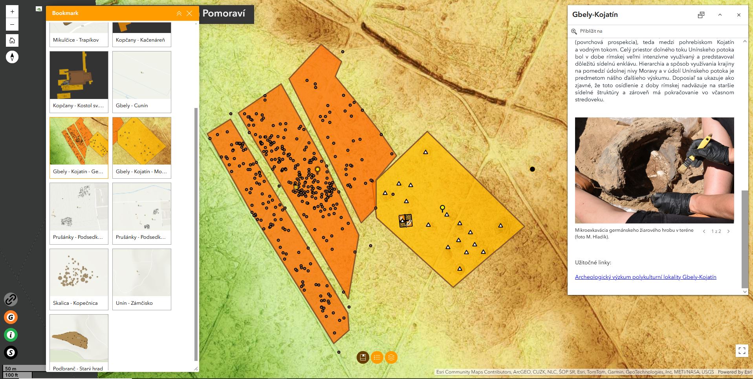Zoom out of the map

tap(12, 24)
